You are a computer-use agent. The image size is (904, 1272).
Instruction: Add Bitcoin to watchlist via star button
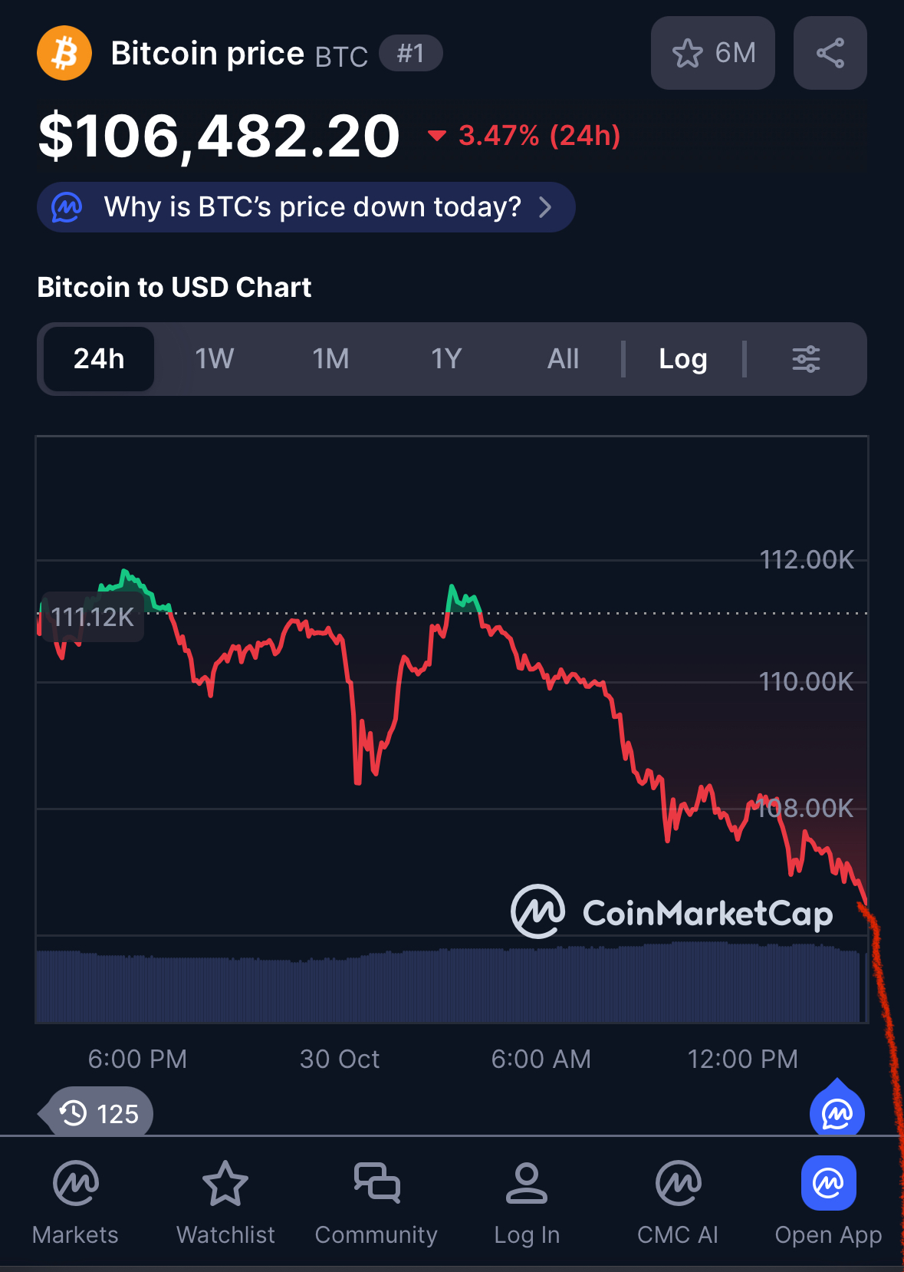(x=712, y=53)
